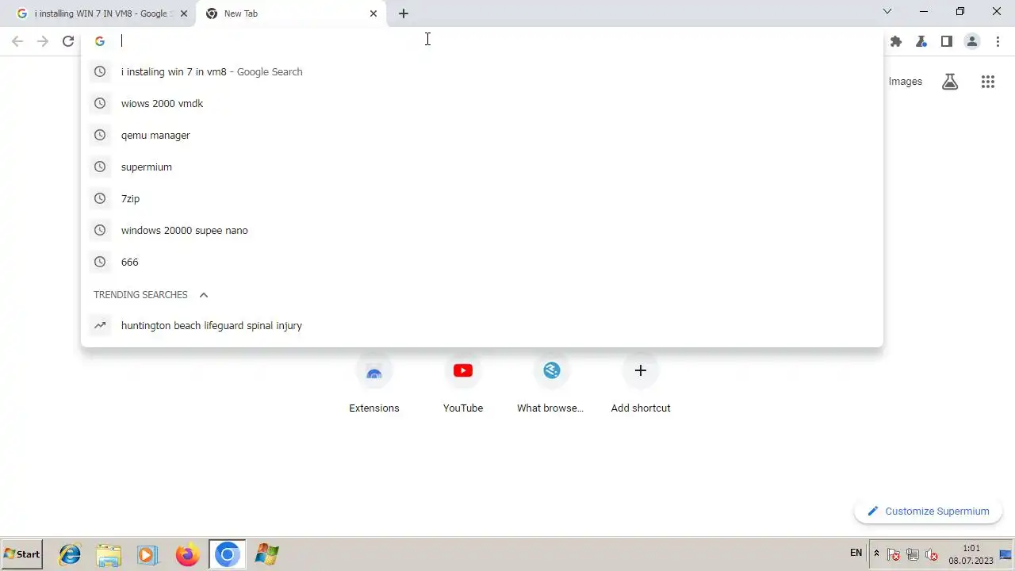Screen dimensions: 1015x571
Task: Open Windows Explorer folder in the taskbar
Action: pos(109,554)
